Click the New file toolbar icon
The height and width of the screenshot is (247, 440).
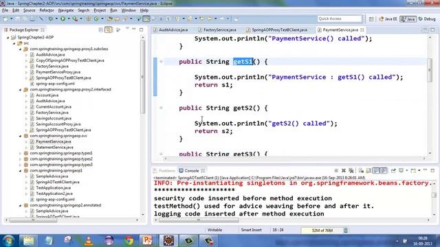point(5,19)
